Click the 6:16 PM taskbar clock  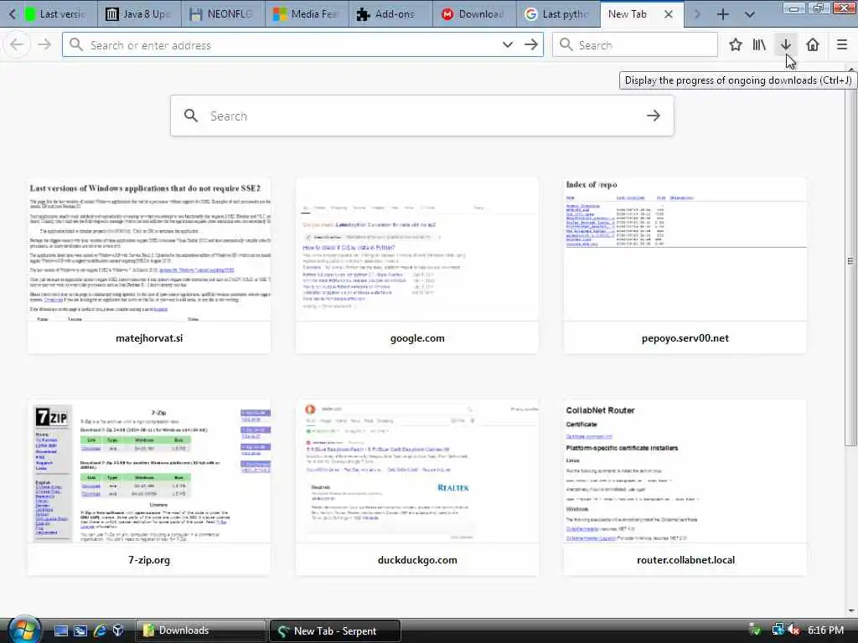[825, 630]
